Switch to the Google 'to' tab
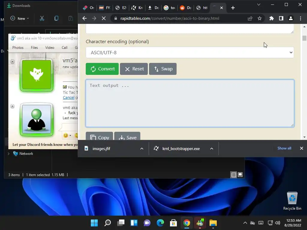The image size is (307, 230). coord(169,8)
